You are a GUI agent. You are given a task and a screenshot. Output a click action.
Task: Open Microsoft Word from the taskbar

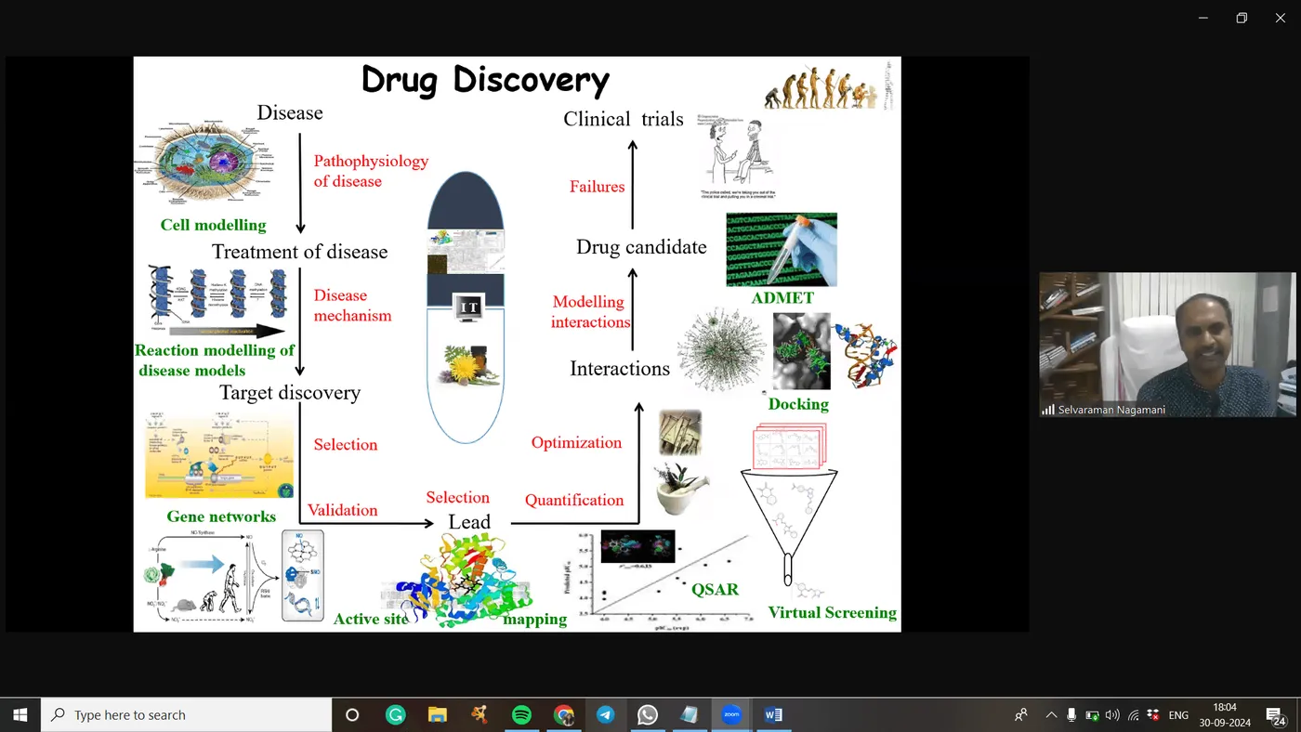(773, 714)
